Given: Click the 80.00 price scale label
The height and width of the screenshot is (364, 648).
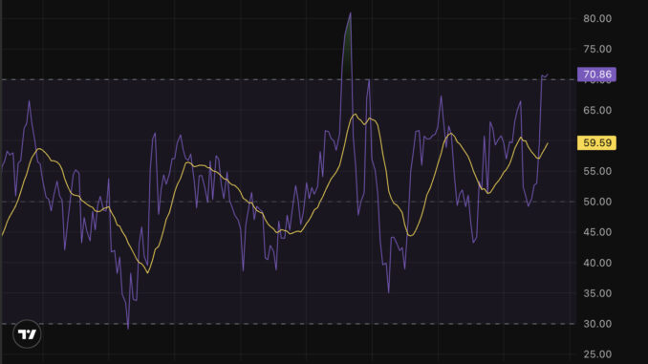Looking at the screenshot, I should (x=597, y=18).
